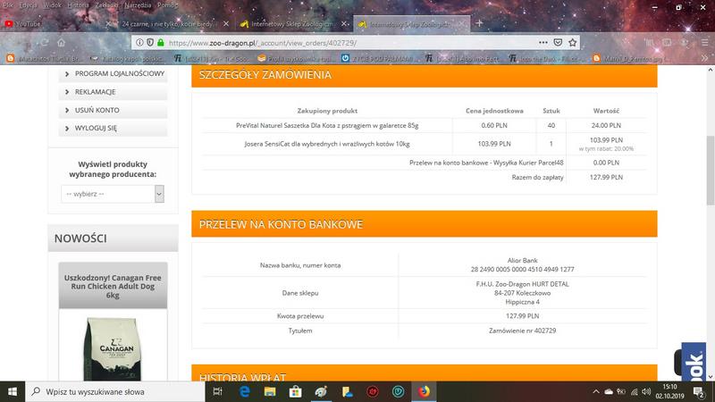715x402 pixels.
Task: Open the site information icon in address bar
Action: [139, 42]
